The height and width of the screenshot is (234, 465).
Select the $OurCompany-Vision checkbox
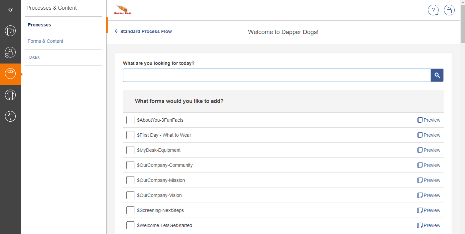coord(130,195)
